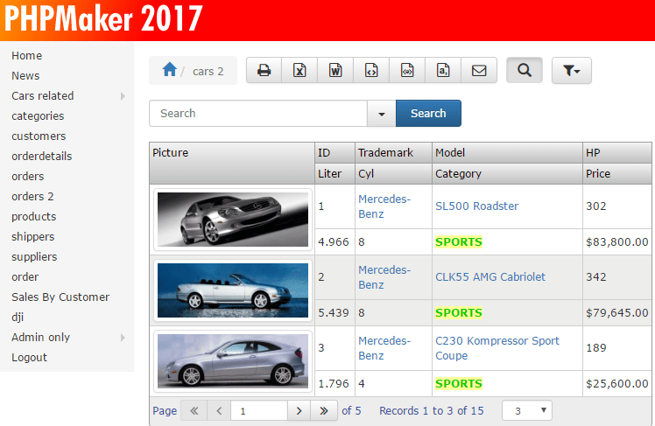Open order in sidebar menu
Image resolution: width=655 pixels, height=426 pixels.
point(25,276)
